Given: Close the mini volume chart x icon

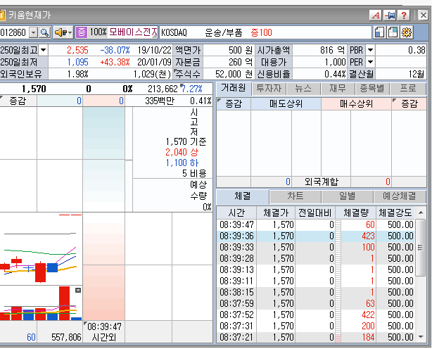Looking at the screenshot, I should pos(78,290).
